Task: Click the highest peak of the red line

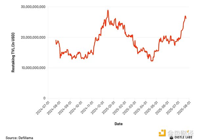Action: click(108, 10)
